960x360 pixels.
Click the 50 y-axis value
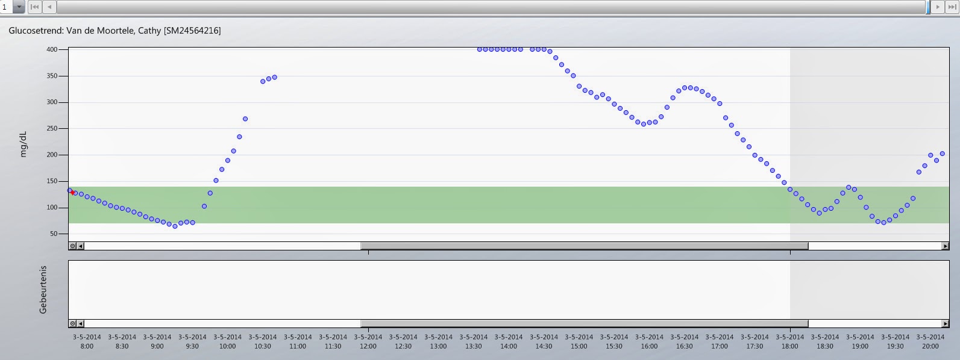coord(54,234)
